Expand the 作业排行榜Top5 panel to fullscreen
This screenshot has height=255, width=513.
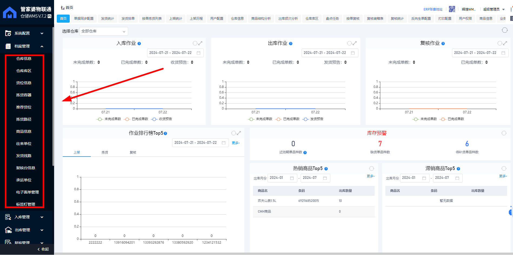(x=239, y=133)
